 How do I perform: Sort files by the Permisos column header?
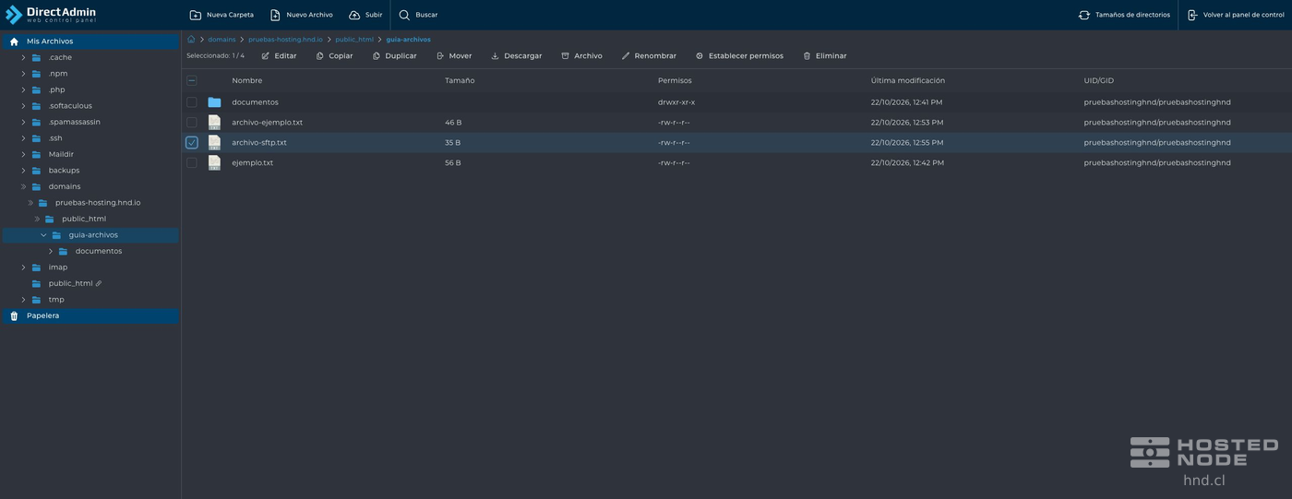[675, 81]
